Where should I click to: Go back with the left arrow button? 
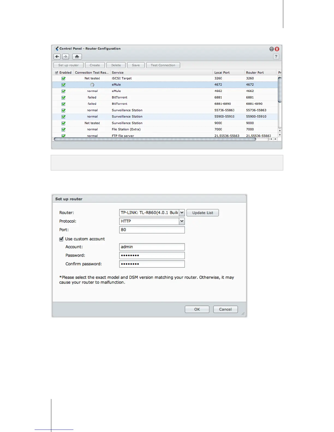57,57
